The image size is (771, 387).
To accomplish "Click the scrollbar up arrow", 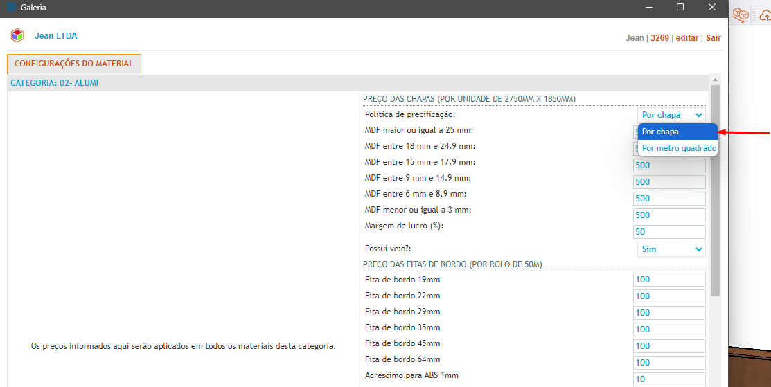I will 715,80.
